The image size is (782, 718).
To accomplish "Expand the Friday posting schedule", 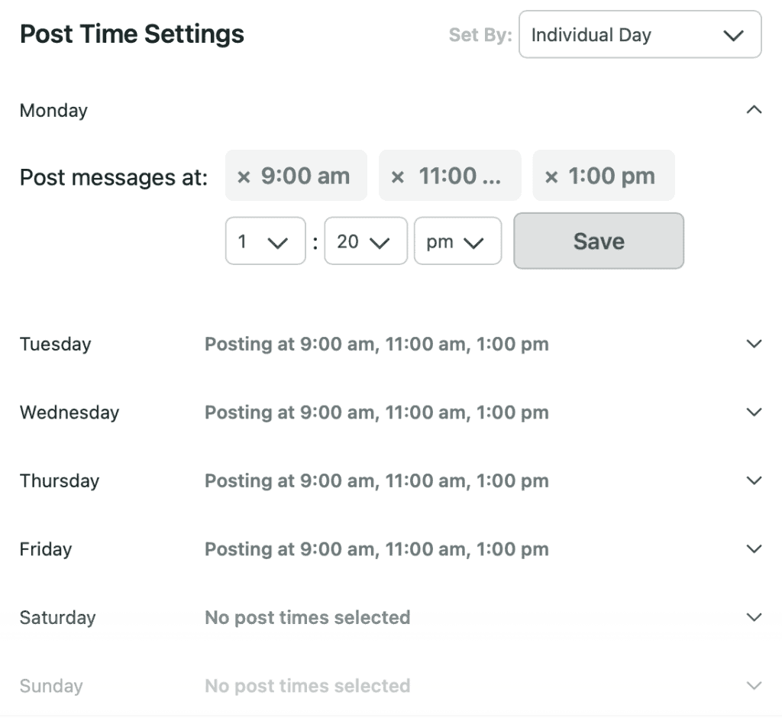I will tap(754, 548).
